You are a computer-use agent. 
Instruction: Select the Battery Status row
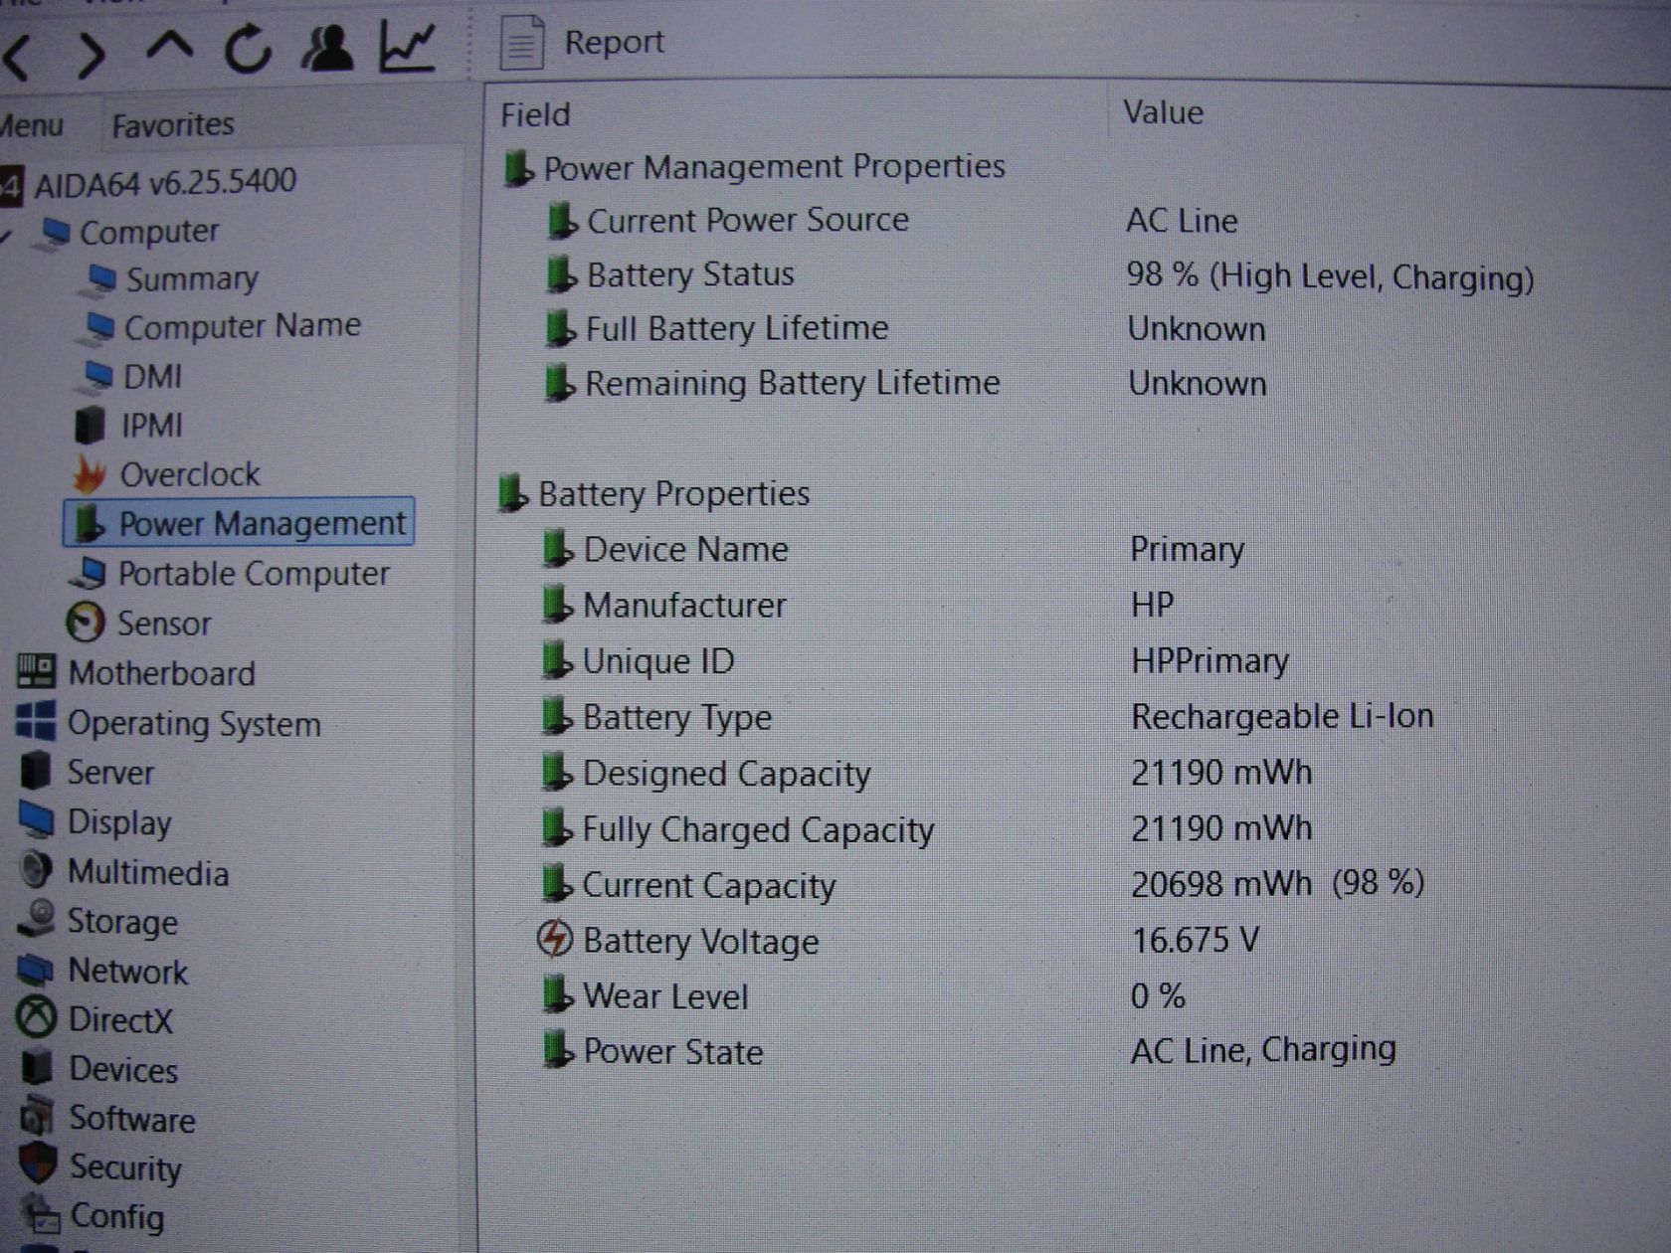click(1039, 275)
